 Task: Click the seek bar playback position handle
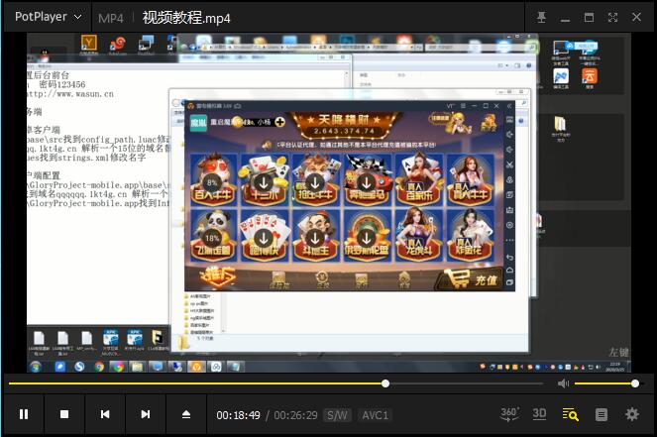click(x=385, y=383)
